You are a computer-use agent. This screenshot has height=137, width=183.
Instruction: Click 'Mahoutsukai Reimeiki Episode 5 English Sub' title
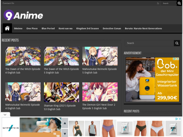(x=99, y=71)
